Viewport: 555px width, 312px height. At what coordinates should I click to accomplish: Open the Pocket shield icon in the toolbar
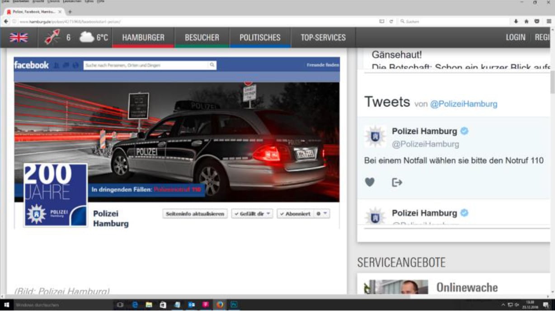point(537,21)
